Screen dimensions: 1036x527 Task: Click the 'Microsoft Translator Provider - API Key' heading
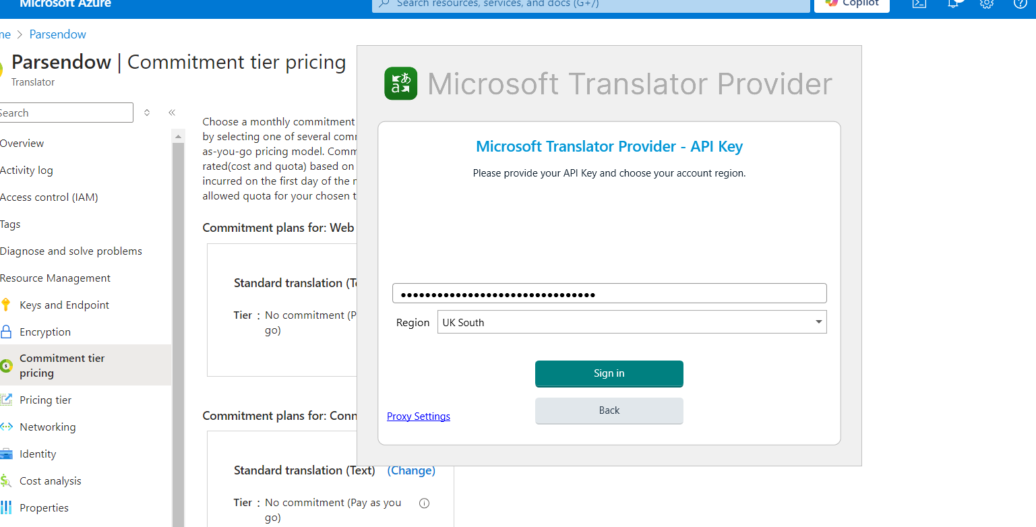tap(609, 147)
